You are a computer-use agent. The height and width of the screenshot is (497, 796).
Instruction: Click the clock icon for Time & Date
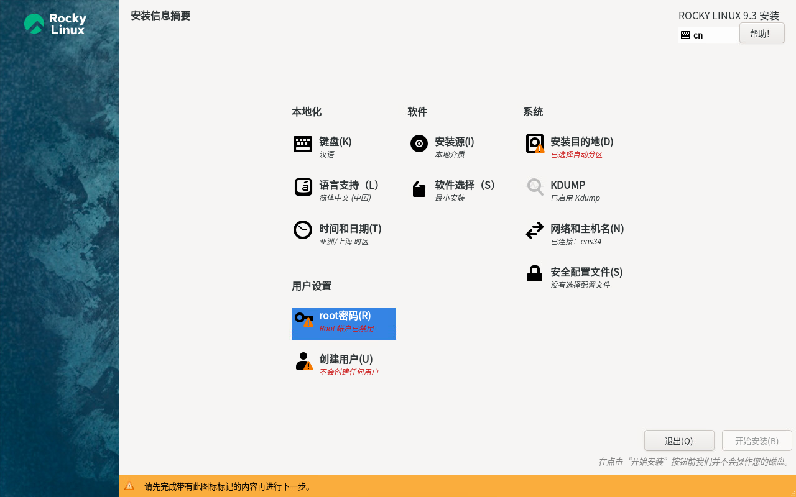pyautogui.click(x=303, y=230)
